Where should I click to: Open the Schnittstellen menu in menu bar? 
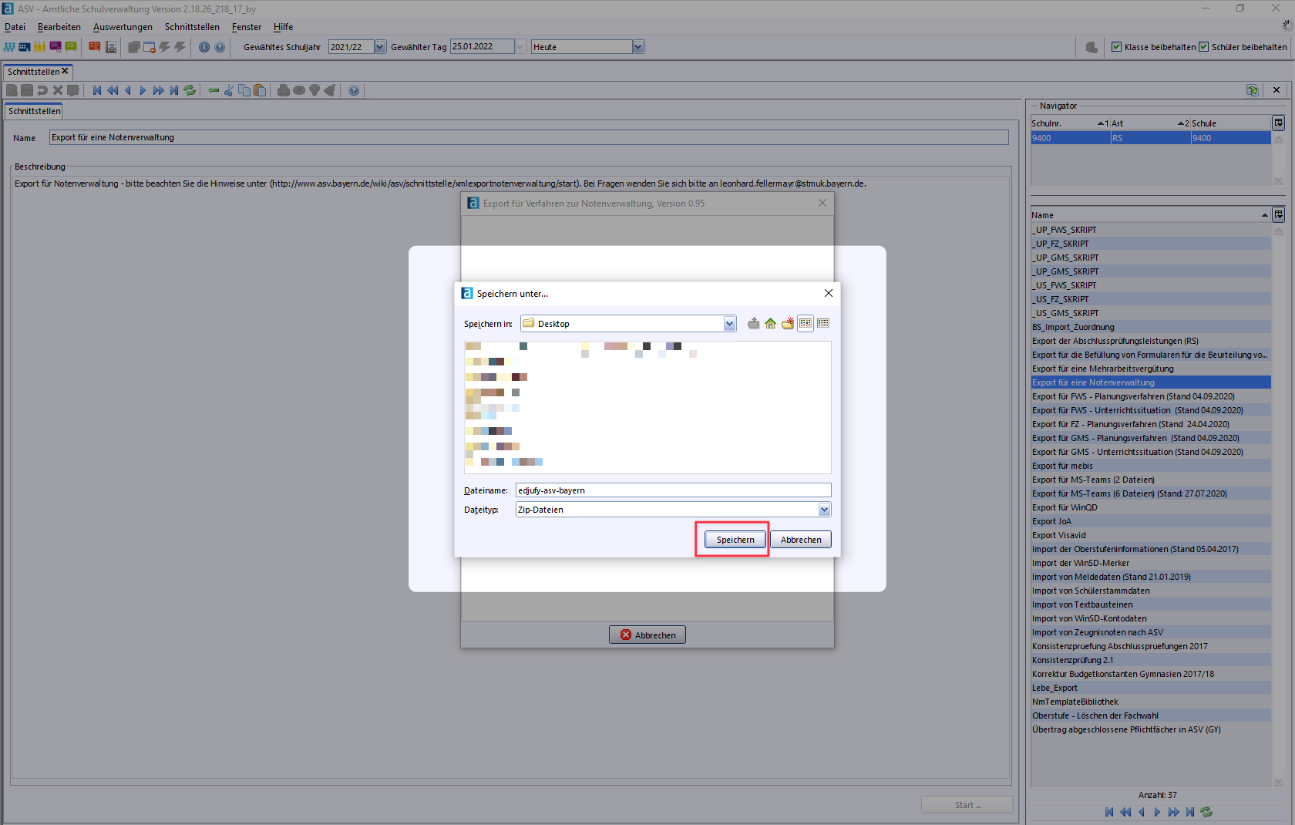(x=192, y=27)
